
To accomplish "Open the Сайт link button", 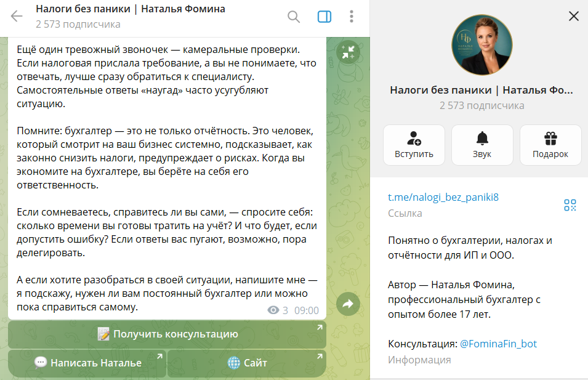I will [247, 363].
